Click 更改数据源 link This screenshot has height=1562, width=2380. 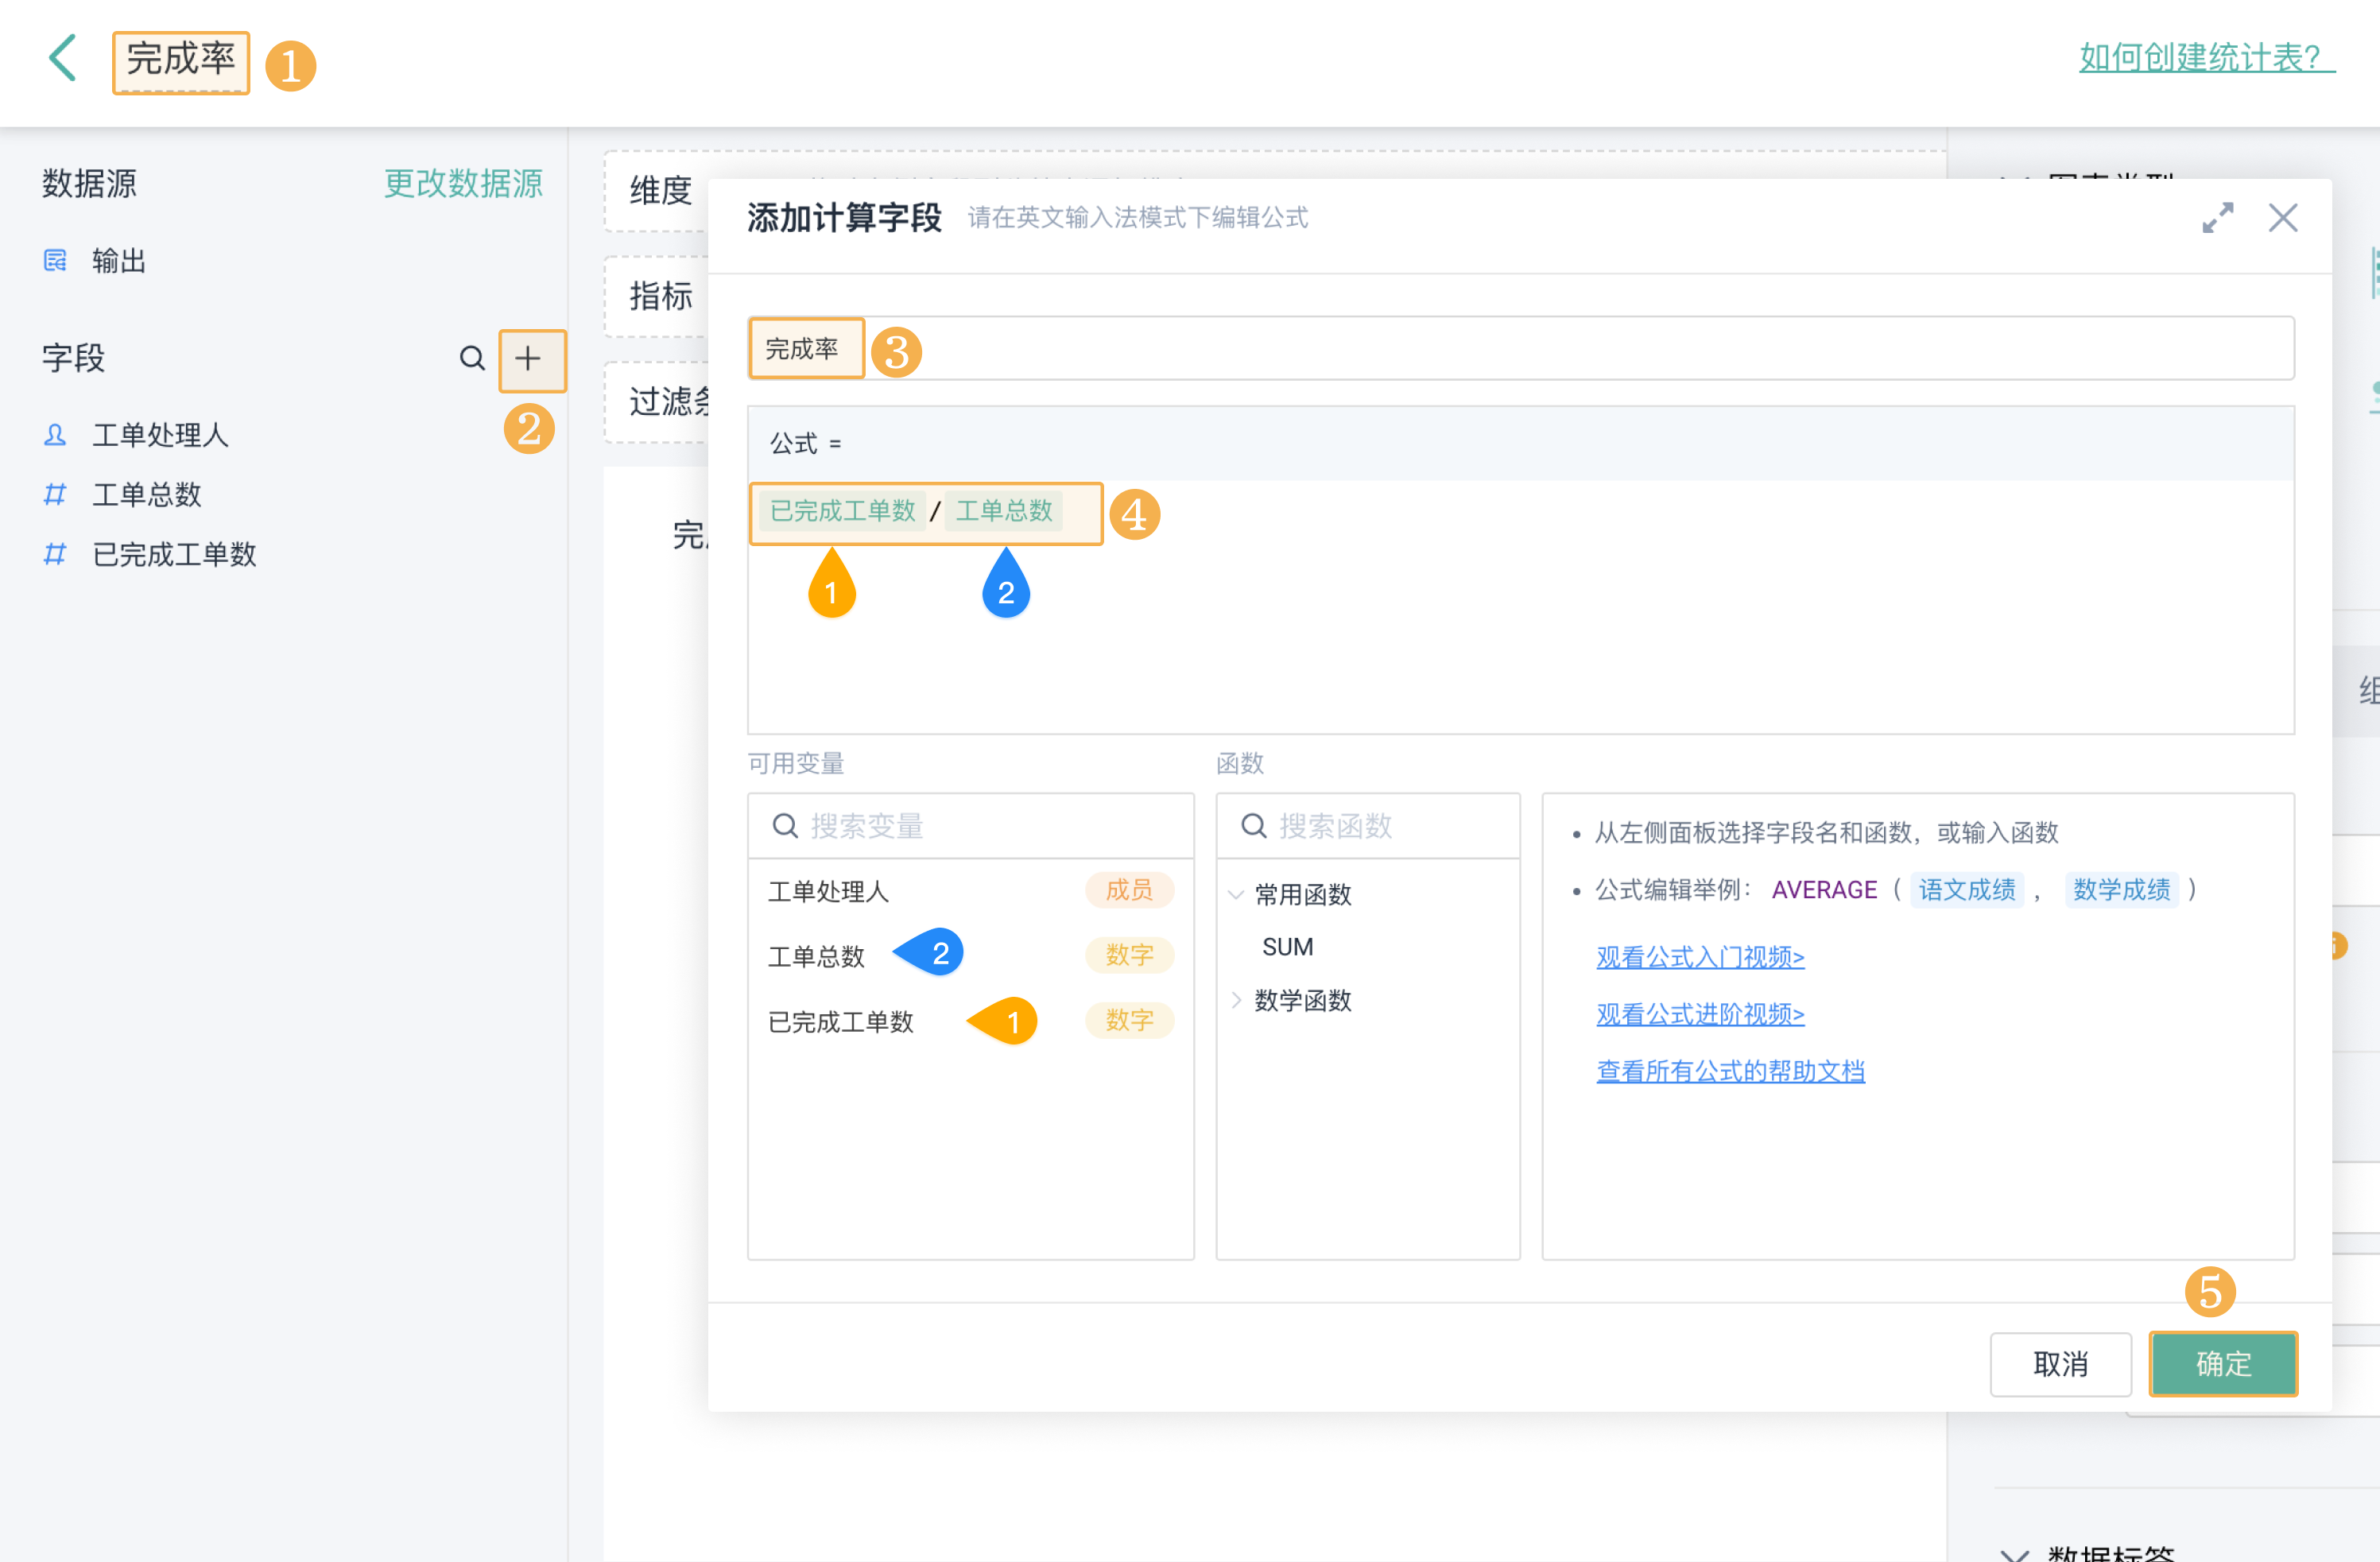(x=463, y=183)
